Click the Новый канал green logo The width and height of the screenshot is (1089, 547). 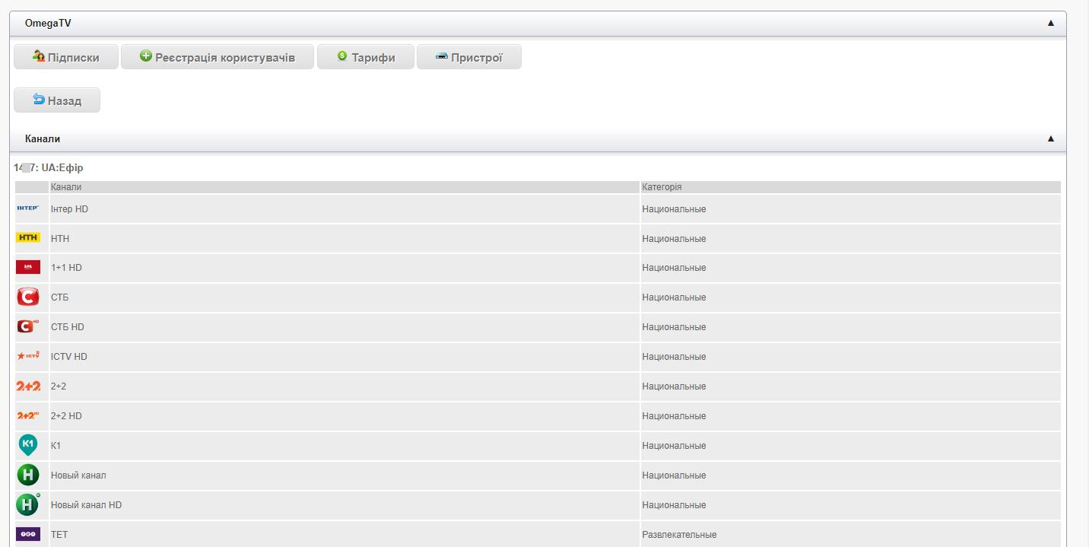(27, 475)
